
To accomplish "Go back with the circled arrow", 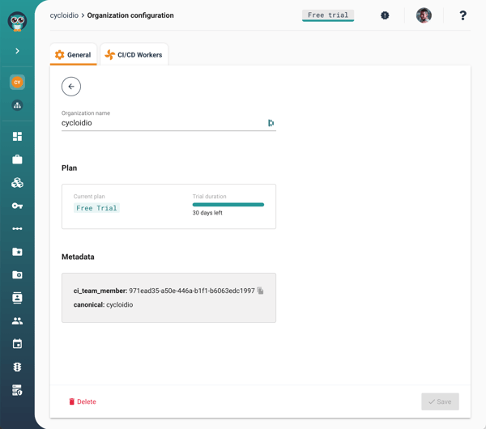I will (71, 87).
